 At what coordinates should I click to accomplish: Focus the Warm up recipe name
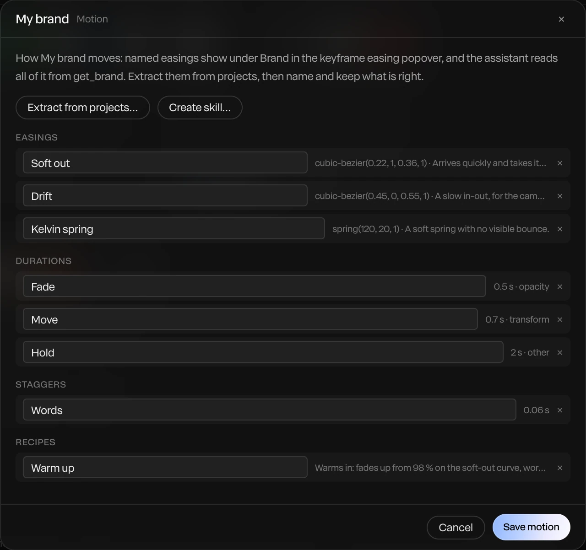165,467
